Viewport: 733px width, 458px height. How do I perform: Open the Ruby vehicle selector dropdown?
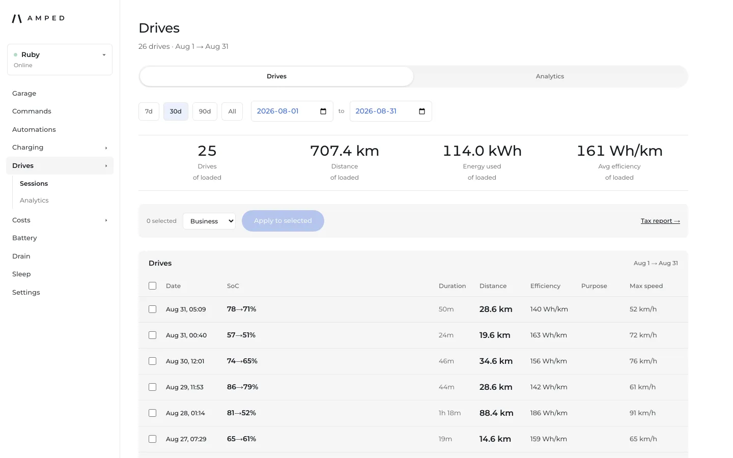[x=60, y=60]
